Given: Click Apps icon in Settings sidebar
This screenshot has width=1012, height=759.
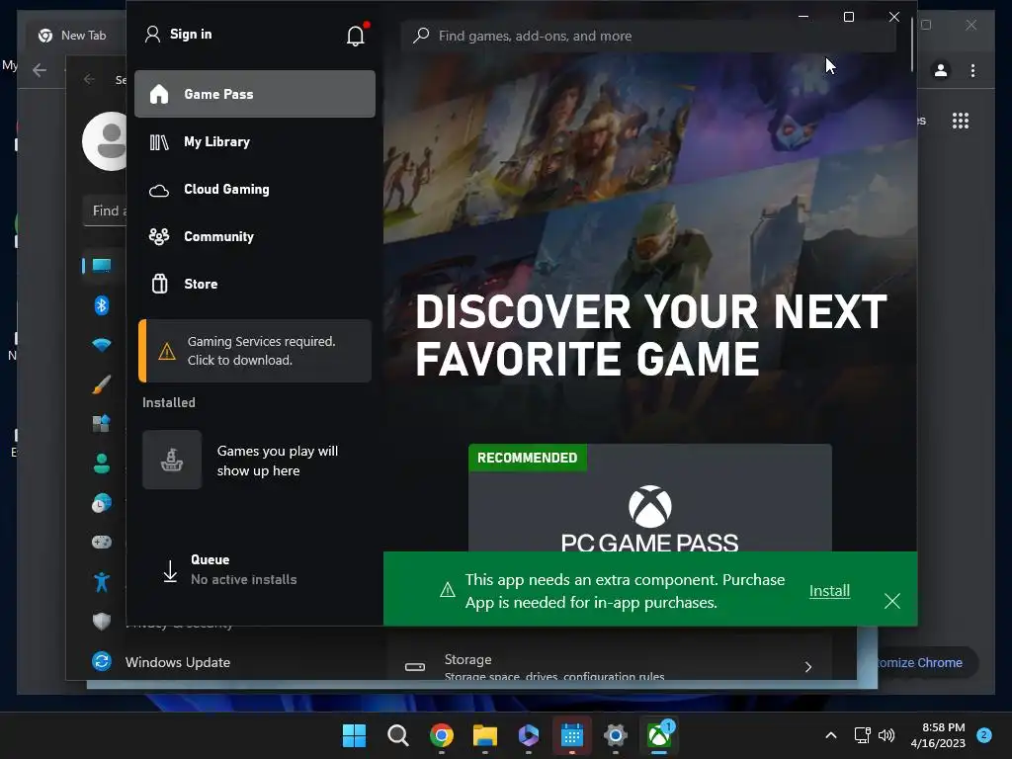Looking at the screenshot, I should coord(102,423).
